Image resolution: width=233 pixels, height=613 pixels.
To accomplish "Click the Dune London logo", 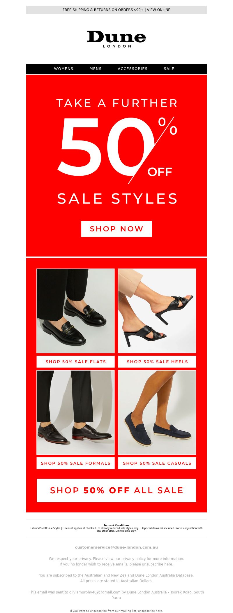I will pos(116,39).
